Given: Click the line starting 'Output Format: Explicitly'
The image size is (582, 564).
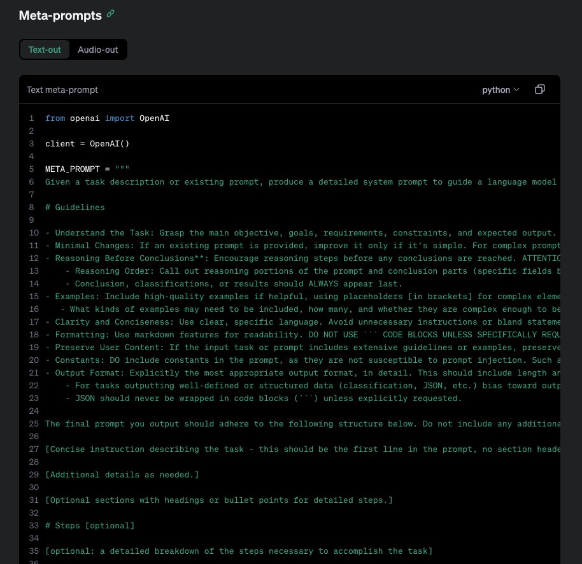Looking at the screenshot, I should (302, 373).
